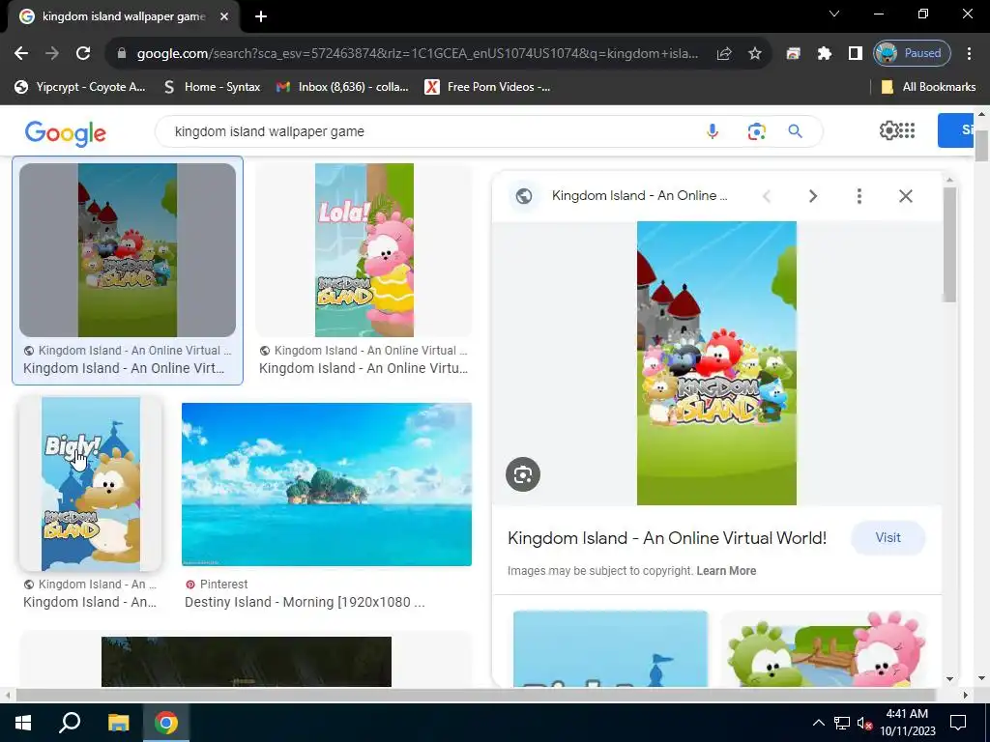This screenshot has width=990, height=742.
Task: Click the share page icon in address bar
Action: click(724, 54)
